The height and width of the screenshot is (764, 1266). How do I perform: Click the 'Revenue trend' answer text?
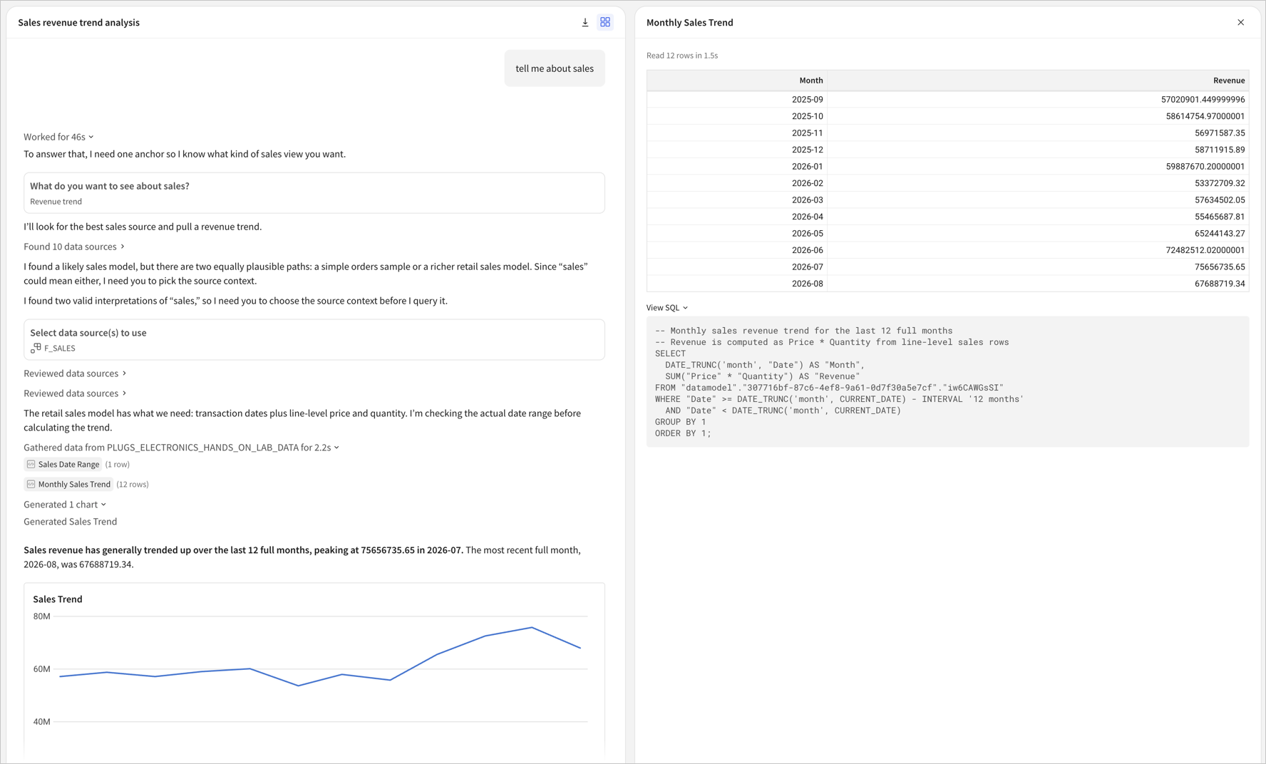56,202
